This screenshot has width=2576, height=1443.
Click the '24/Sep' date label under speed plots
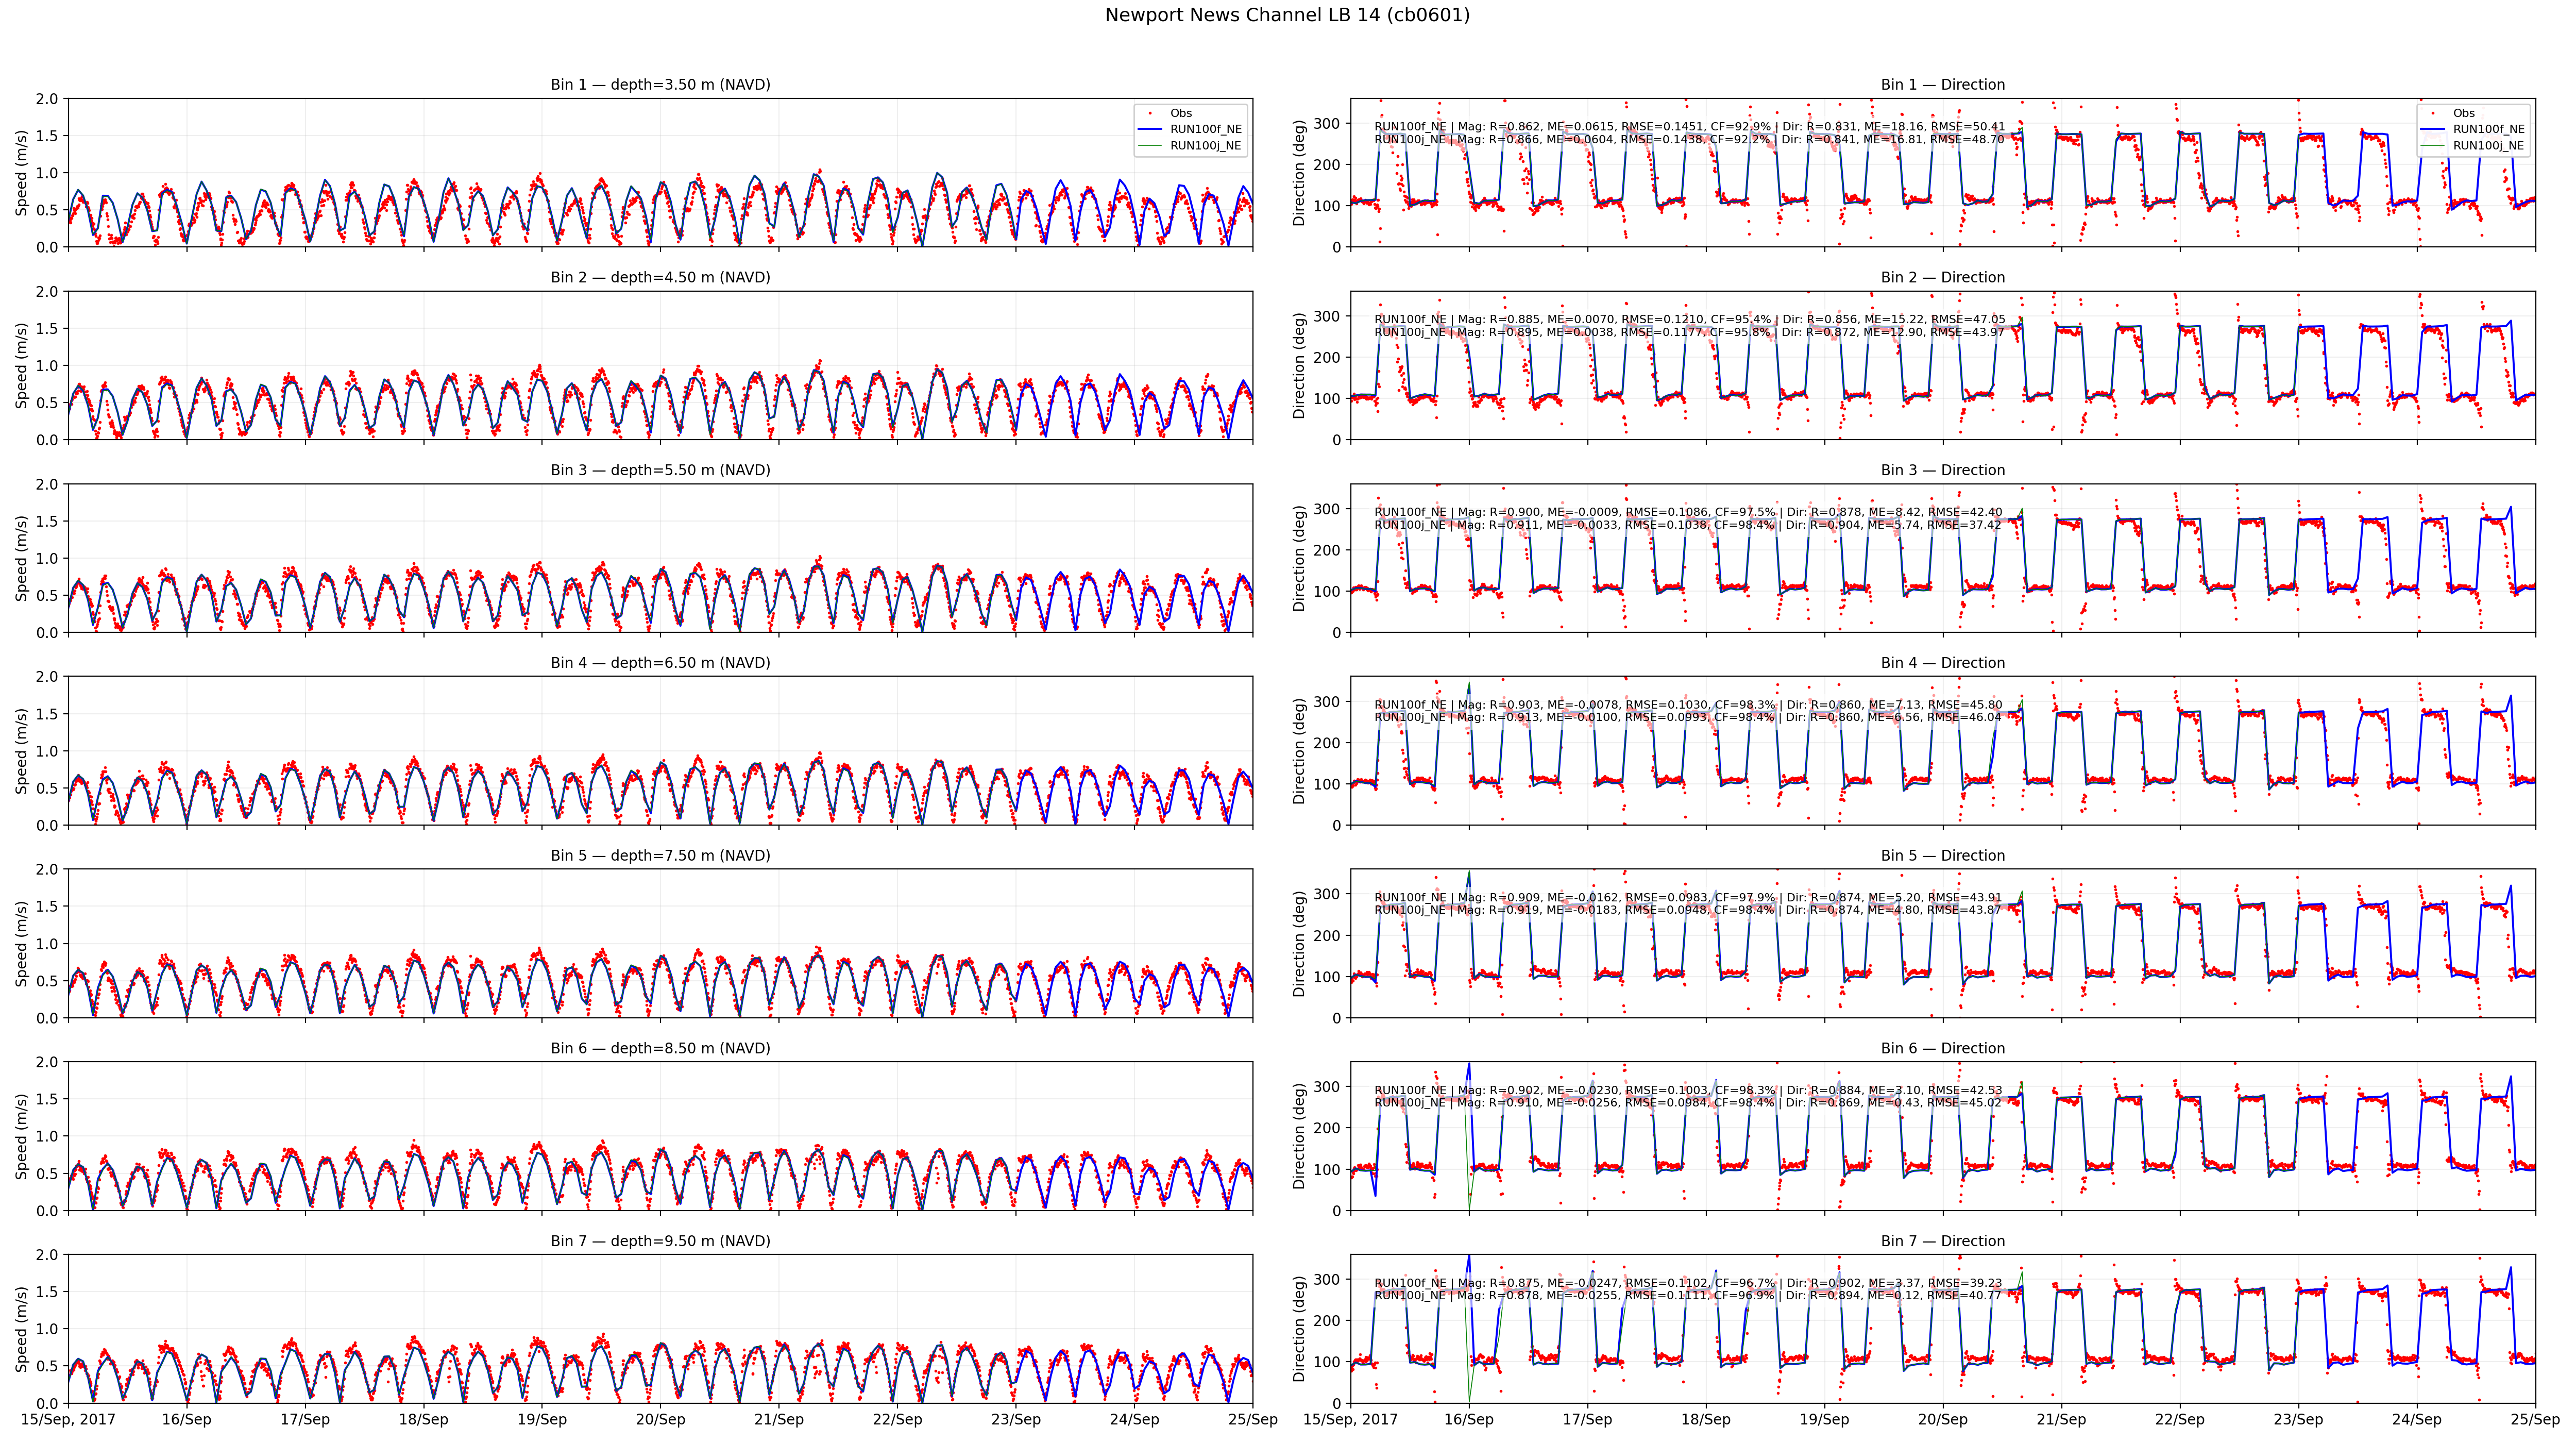[x=1134, y=1420]
